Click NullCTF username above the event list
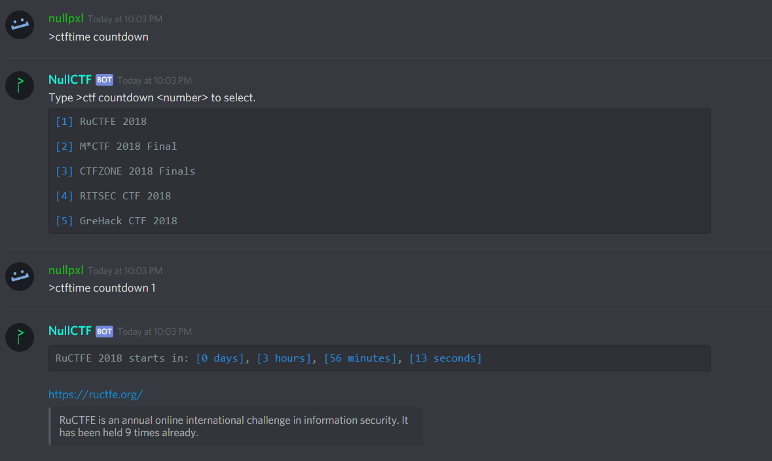This screenshot has width=772, height=461. [70, 80]
